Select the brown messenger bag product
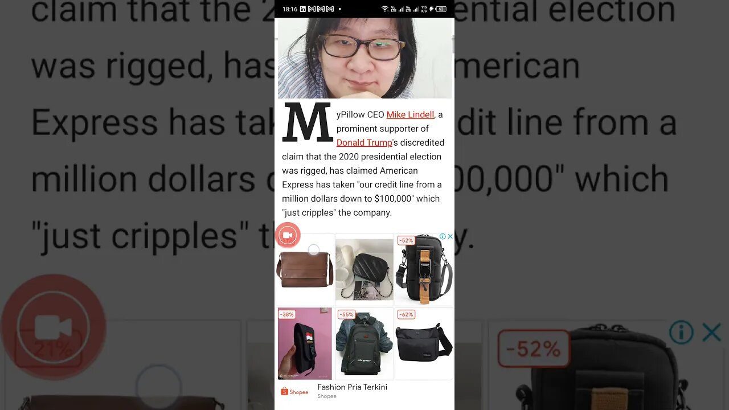Screen dimensions: 729x410 point(305,269)
